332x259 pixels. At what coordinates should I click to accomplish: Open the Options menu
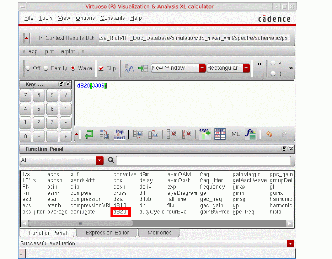pos(85,18)
